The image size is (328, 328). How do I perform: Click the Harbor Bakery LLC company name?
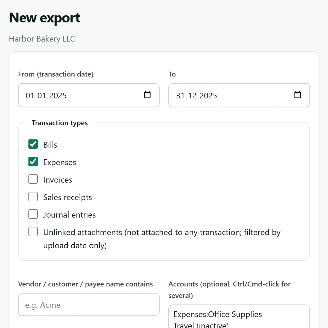(x=42, y=39)
